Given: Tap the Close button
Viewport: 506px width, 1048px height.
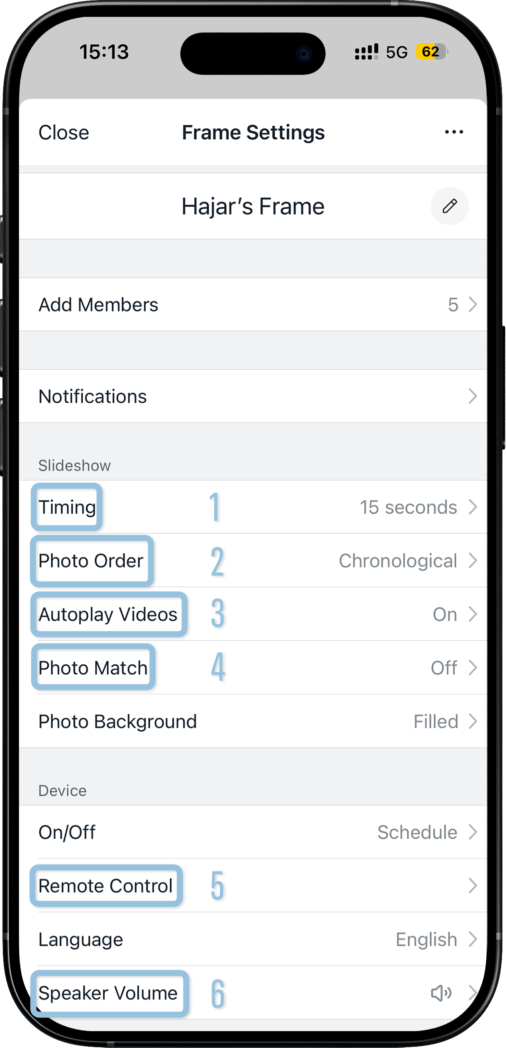Looking at the screenshot, I should 64,132.
